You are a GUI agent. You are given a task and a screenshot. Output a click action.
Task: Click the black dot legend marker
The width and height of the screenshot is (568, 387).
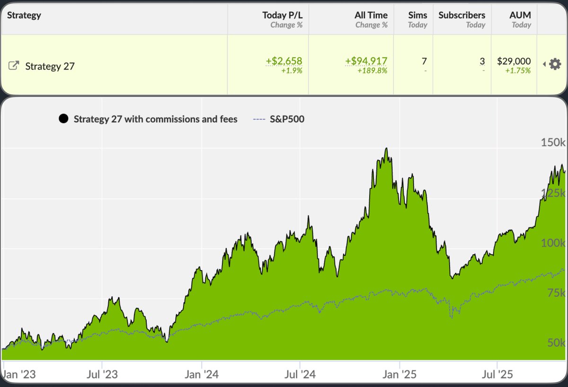coord(63,118)
